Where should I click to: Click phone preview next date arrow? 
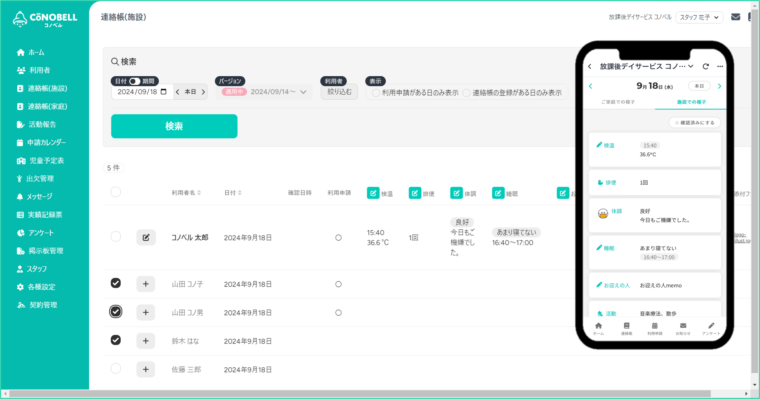pos(719,86)
